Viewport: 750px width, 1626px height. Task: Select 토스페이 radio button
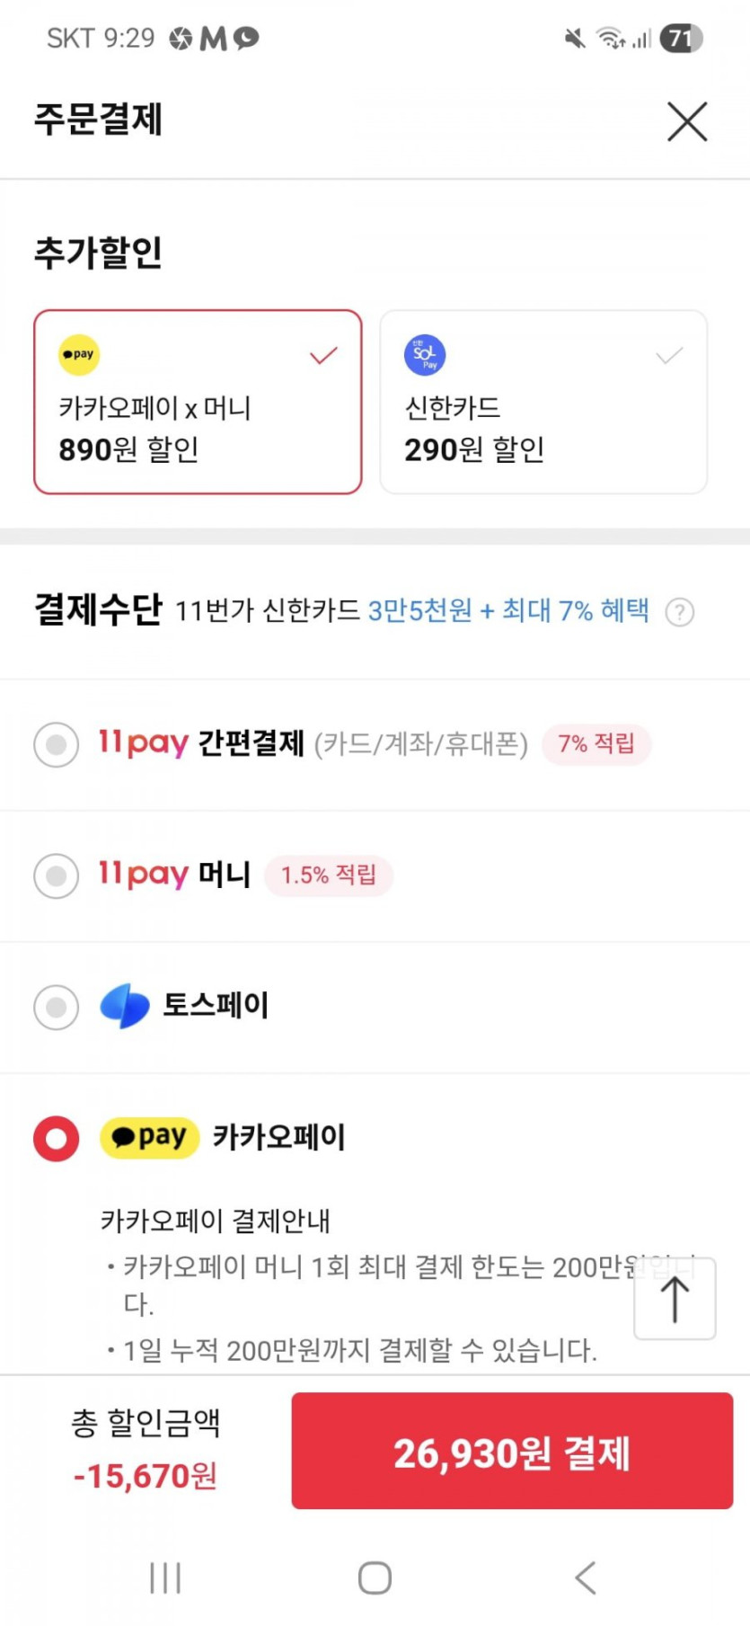pos(57,1007)
